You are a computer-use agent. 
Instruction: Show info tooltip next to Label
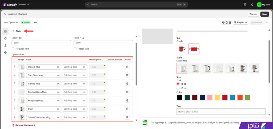(x=20, y=38)
